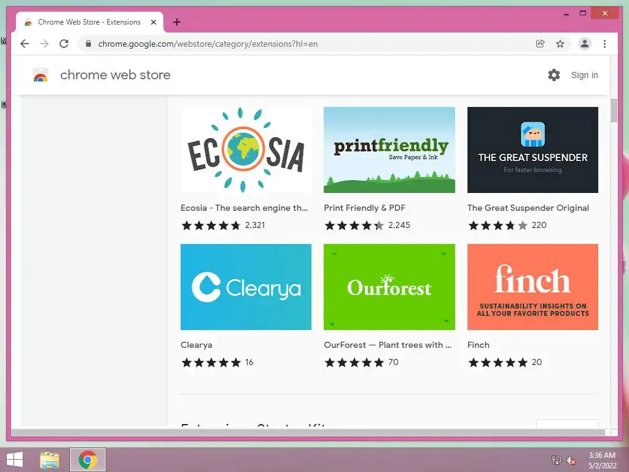
Task: Click the 2,245 review count
Action: (x=399, y=225)
